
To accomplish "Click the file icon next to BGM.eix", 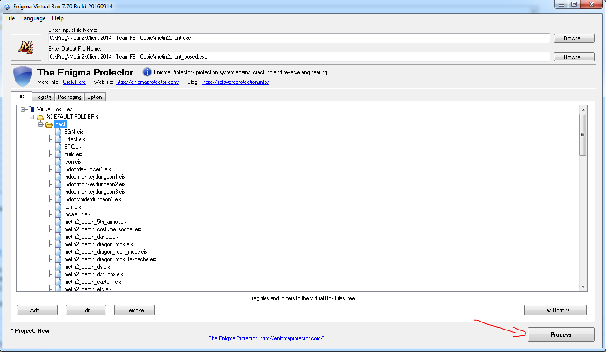I will pyautogui.click(x=58, y=132).
